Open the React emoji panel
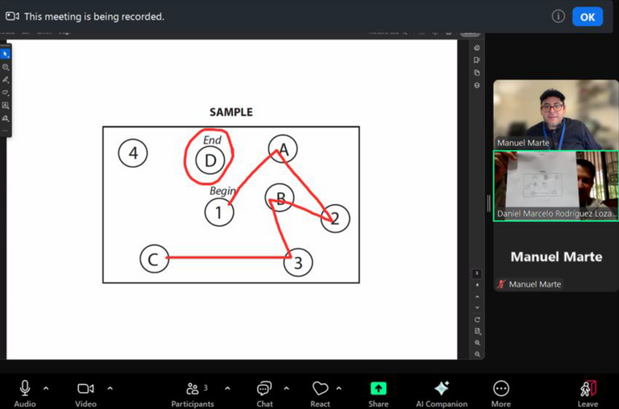619x409 pixels. [320, 394]
